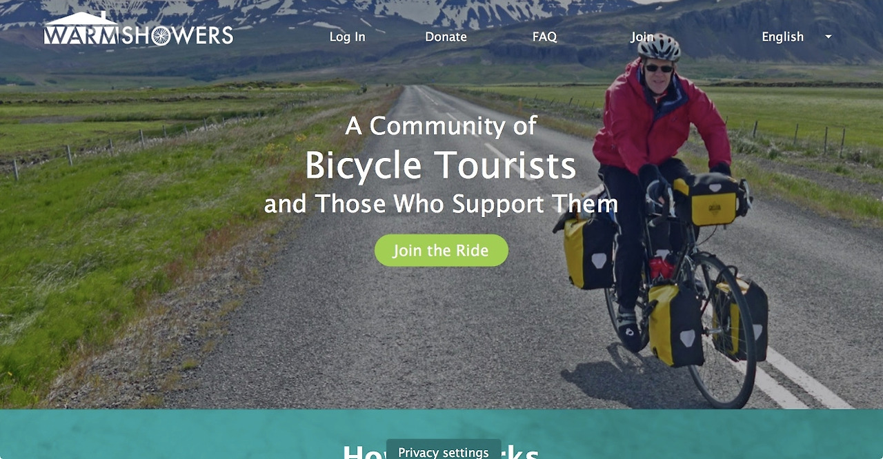This screenshot has height=459, width=883.
Task: Click the teal How it works section banner
Action: pos(441,434)
